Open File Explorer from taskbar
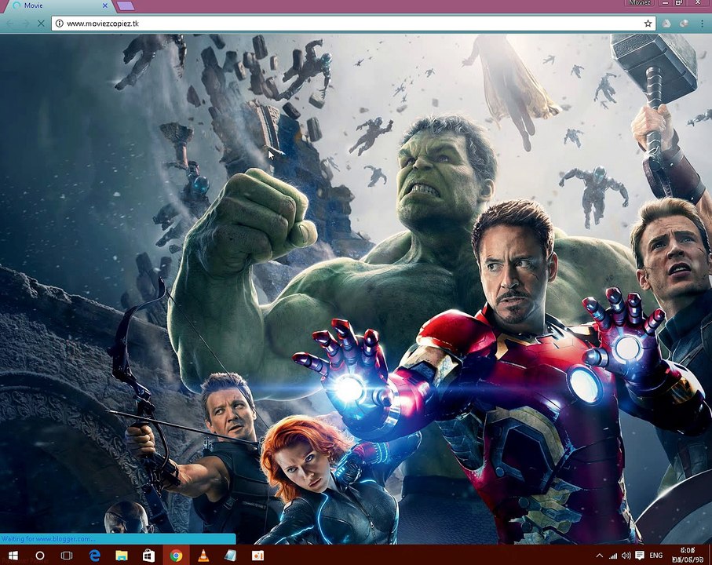 (121, 556)
